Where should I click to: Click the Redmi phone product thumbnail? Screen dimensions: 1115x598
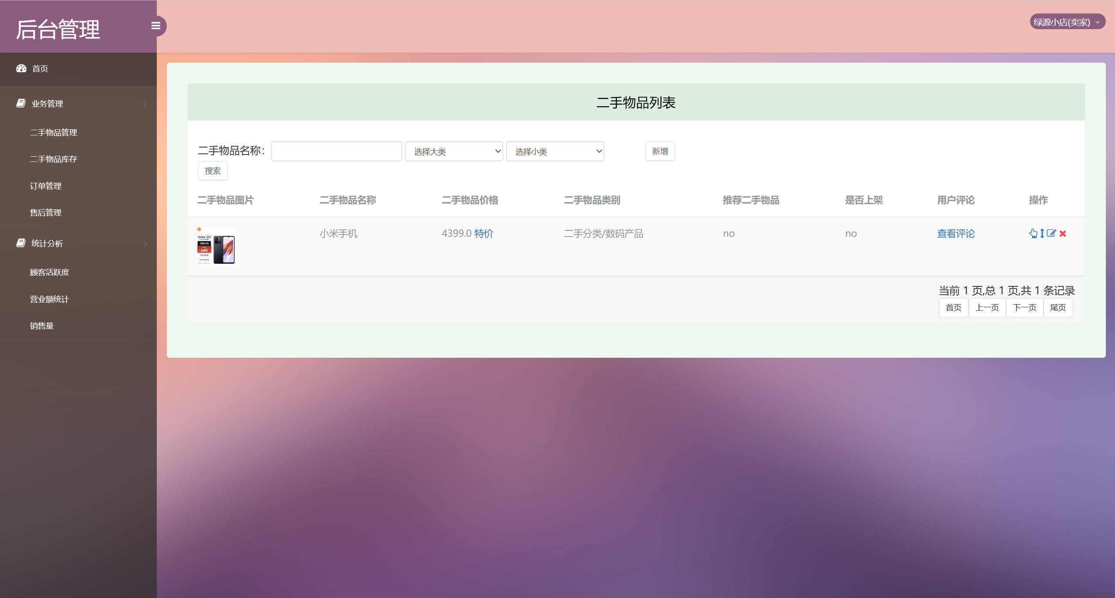(x=215, y=246)
